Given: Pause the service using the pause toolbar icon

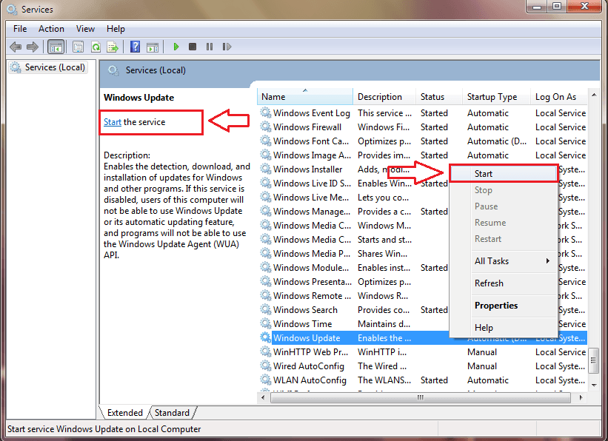Looking at the screenshot, I should click(x=210, y=47).
